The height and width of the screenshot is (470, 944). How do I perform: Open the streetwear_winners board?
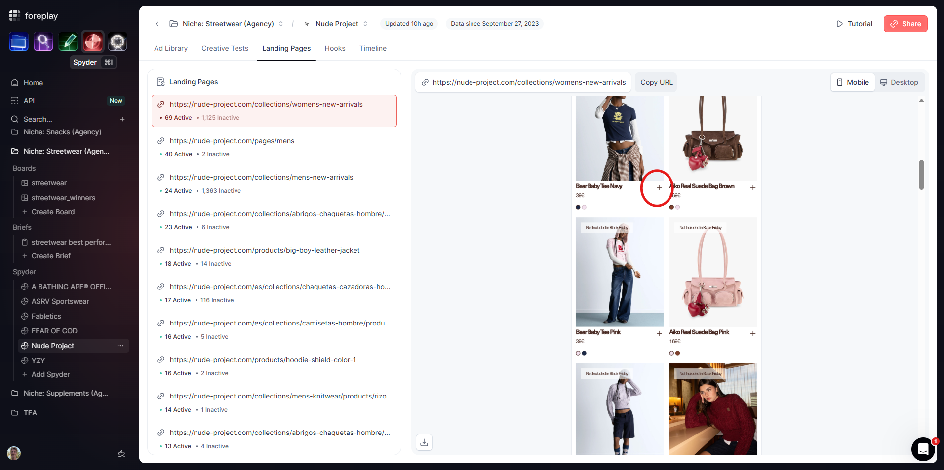click(63, 198)
